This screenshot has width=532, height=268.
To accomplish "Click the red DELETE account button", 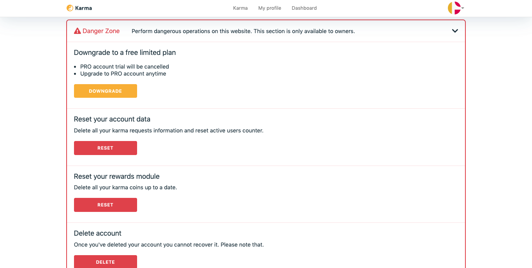I will point(106,262).
